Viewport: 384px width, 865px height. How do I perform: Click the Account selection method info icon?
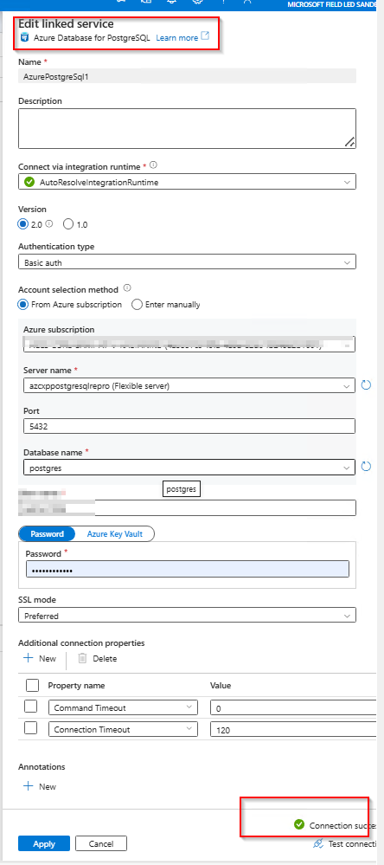(127, 288)
